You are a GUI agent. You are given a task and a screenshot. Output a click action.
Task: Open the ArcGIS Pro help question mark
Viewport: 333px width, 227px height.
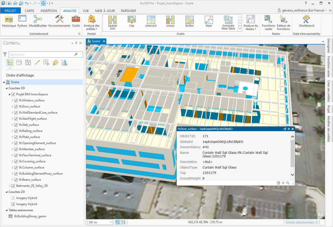tap(306, 3)
